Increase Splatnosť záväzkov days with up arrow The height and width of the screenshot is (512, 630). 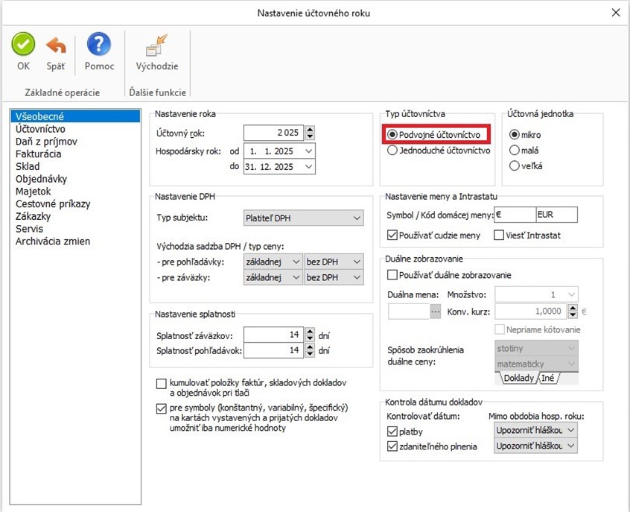[x=310, y=331]
